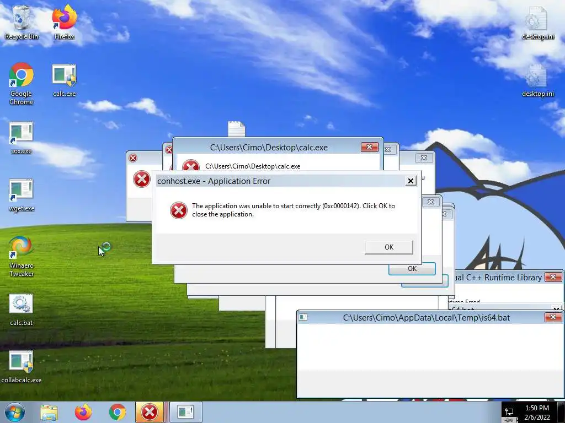Launch Firefox from the desktop shortcut
Screen dimensions: 565x423
click(64, 22)
